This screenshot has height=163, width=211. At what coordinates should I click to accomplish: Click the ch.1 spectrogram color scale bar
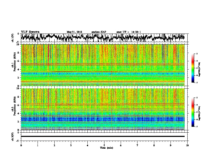click(x=193, y=68)
